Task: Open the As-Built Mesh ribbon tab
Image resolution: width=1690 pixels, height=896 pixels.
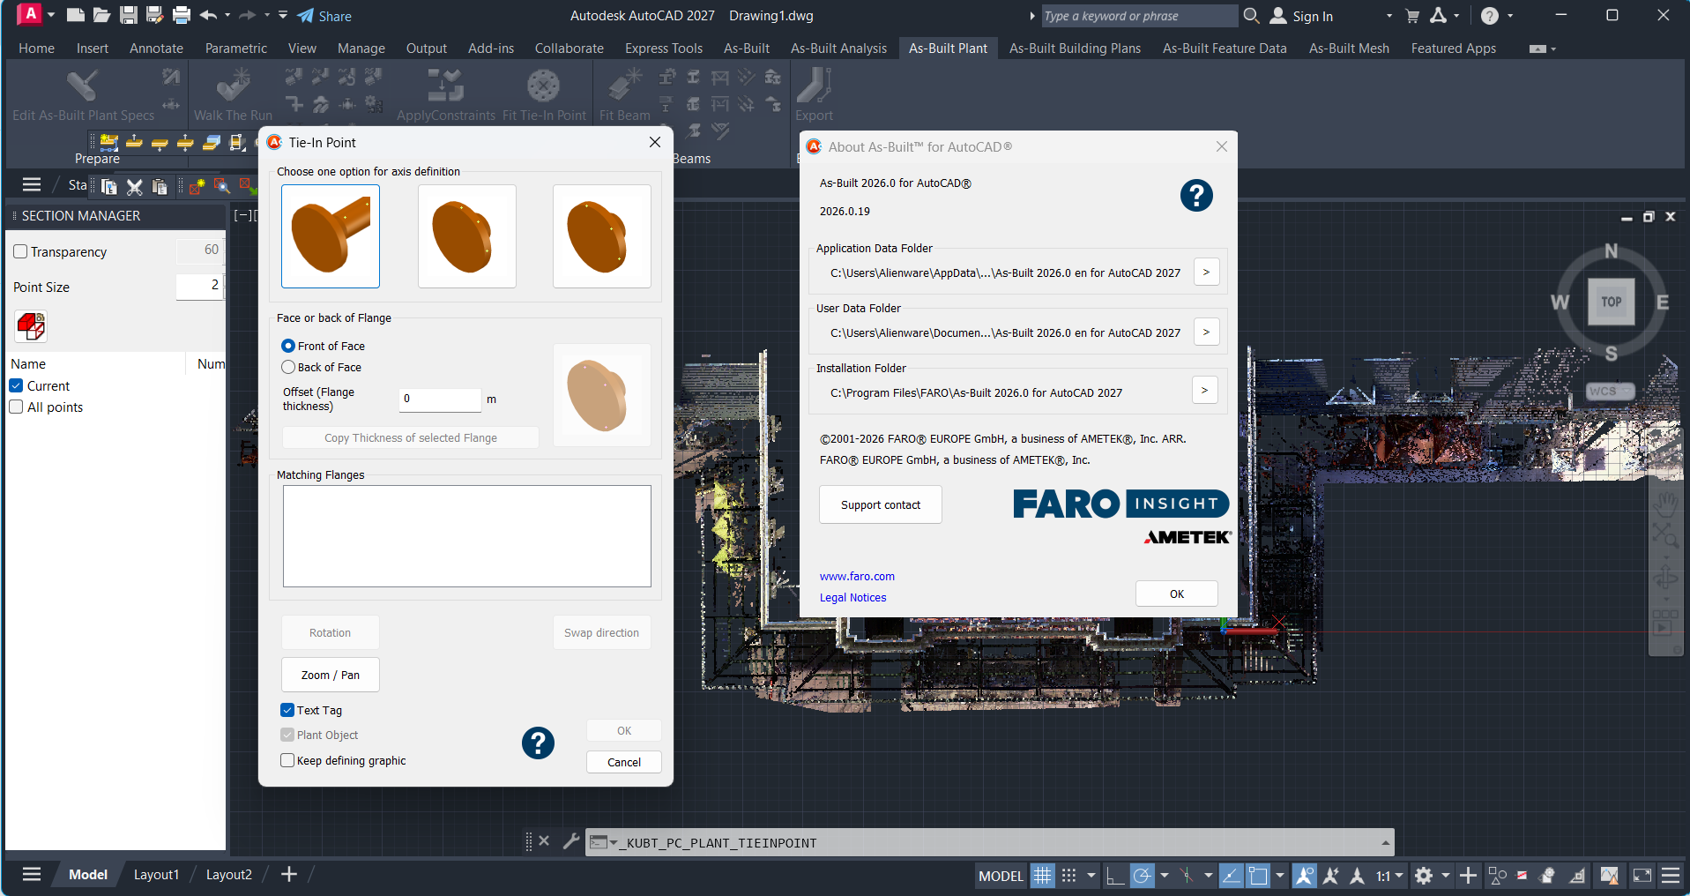Action: [1348, 49]
